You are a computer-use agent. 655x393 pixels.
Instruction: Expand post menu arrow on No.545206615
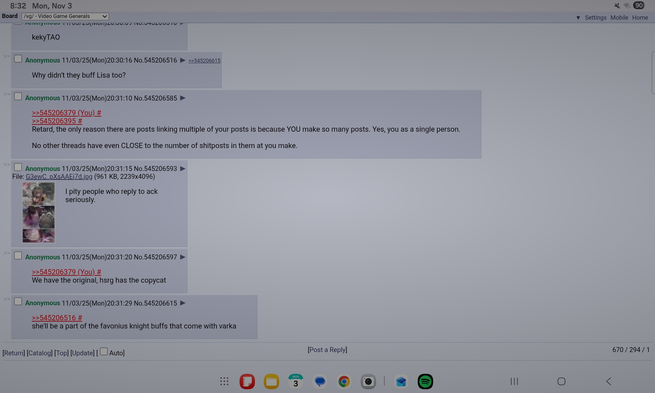[x=183, y=303]
